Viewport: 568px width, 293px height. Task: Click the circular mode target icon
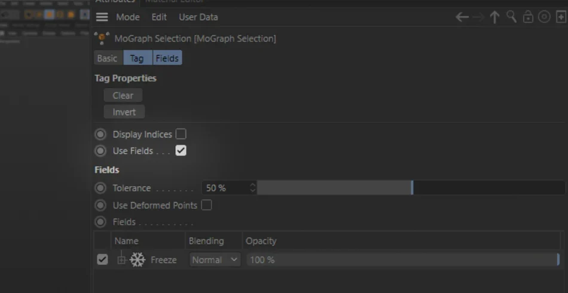pos(544,17)
